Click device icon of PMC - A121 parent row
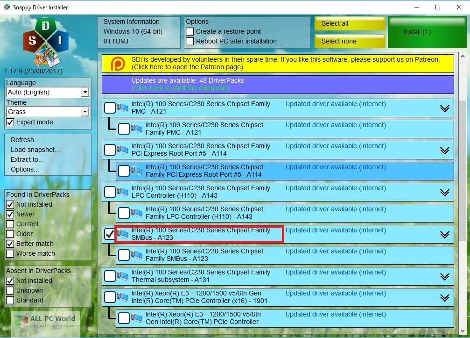470x338 pixels. point(123,108)
